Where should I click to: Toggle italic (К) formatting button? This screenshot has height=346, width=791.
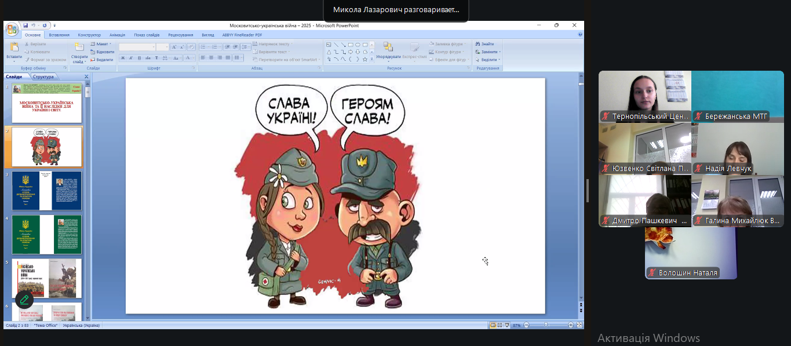click(132, 58)
